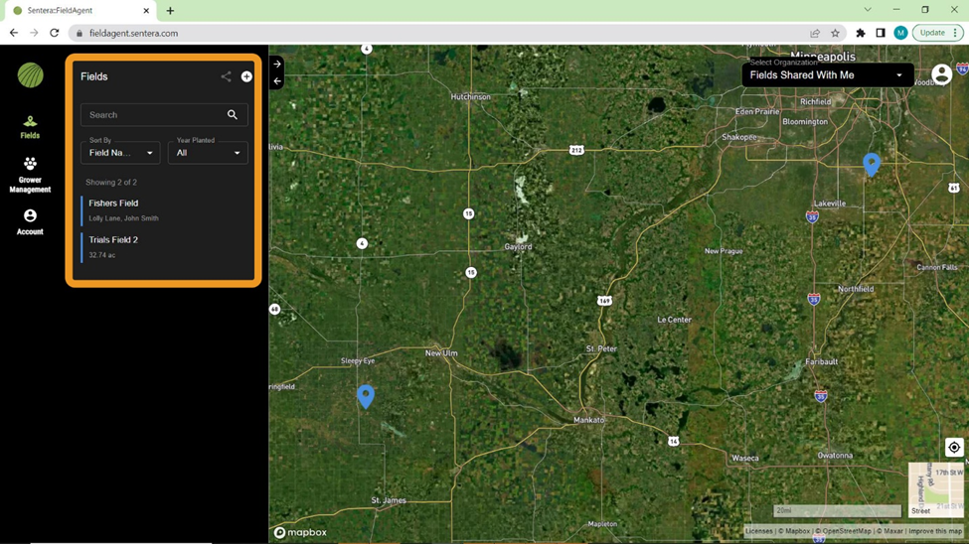The image size is (969, 544).
Task: Expand panel using right arrow toggle
Action: [x=277, y=64]
